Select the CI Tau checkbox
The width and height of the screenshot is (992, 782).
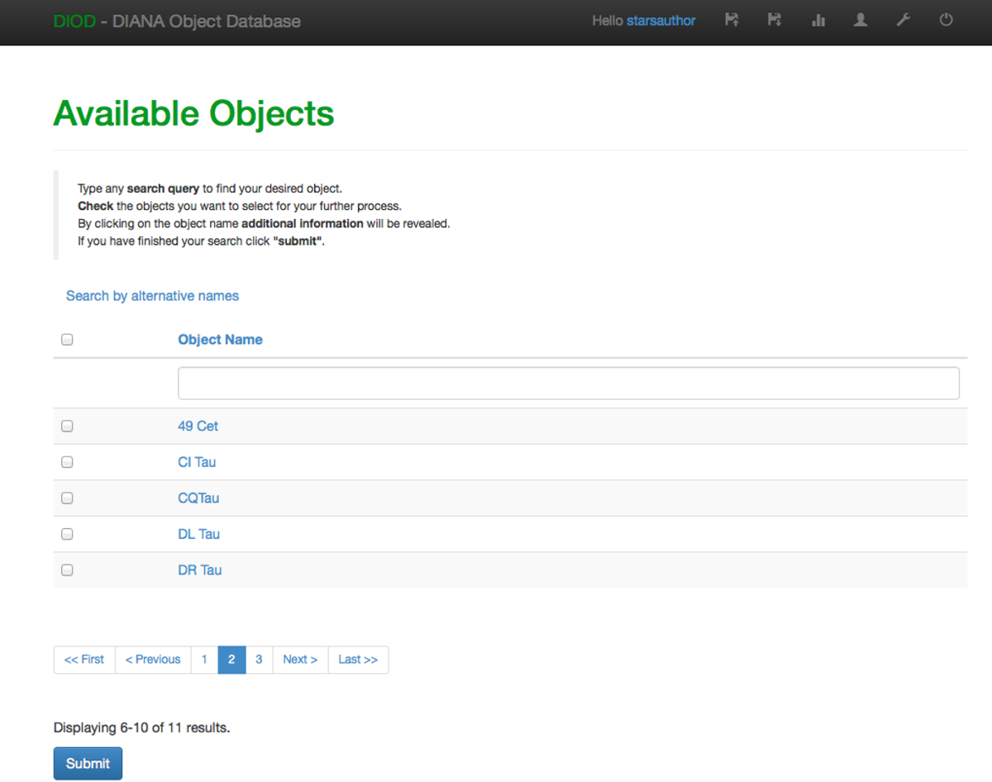point(67,462)
